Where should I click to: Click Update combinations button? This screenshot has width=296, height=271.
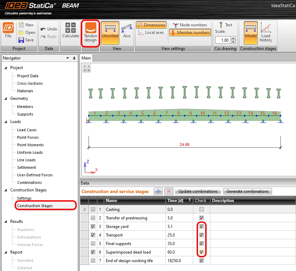tap(198, 191)
